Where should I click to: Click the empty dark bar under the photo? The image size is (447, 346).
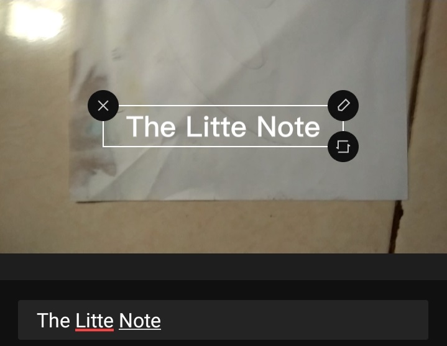pos(223,267)
